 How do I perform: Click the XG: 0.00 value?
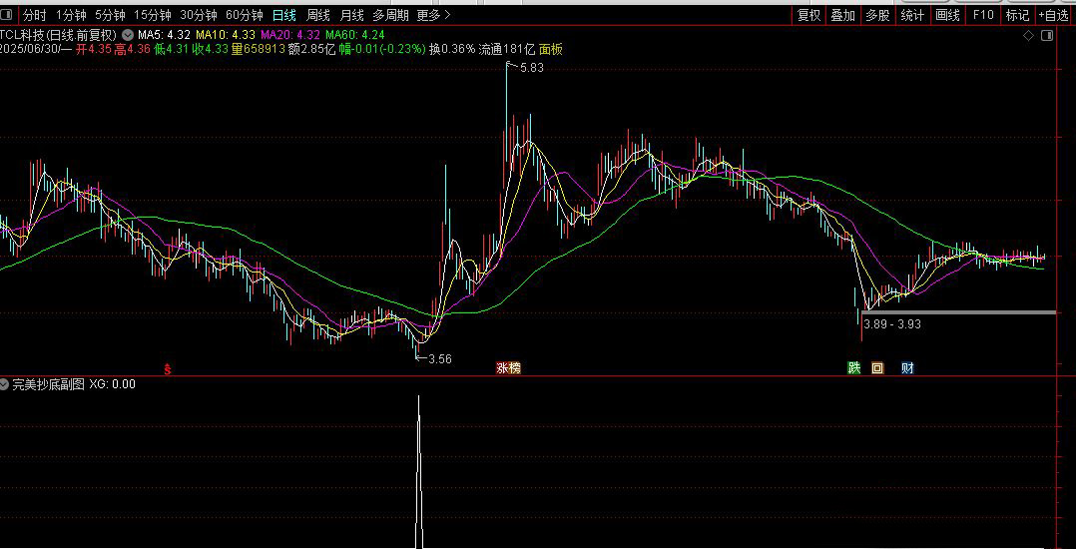(113, 384)
